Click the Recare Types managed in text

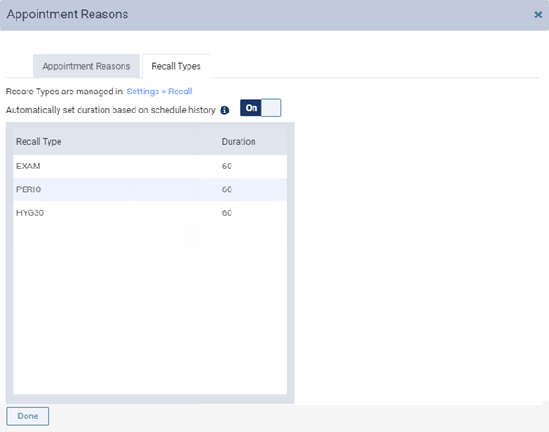coord(66,92)
